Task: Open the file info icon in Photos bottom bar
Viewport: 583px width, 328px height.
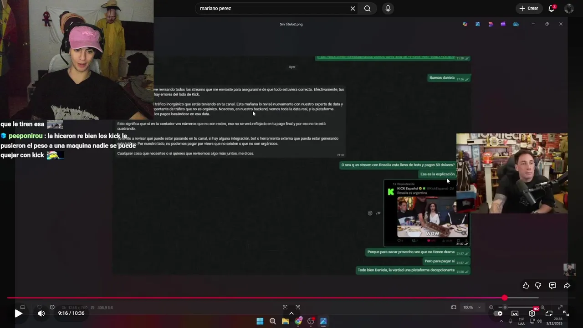Action: (x=52, y=307)
